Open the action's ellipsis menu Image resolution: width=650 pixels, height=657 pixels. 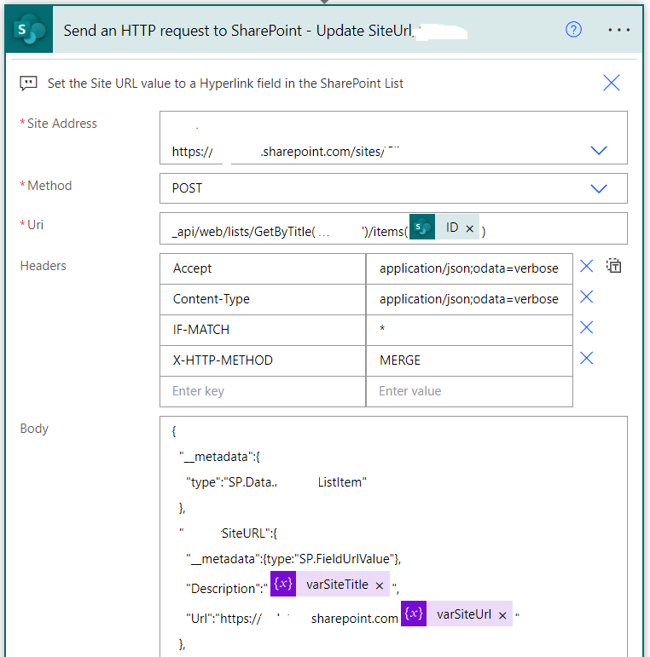pos(619,30)
